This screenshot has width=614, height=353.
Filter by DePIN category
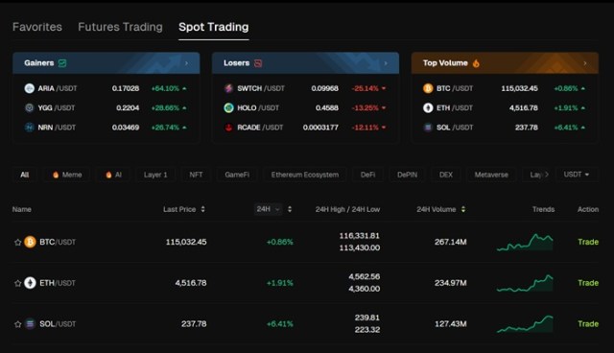[x=407, y=175]
